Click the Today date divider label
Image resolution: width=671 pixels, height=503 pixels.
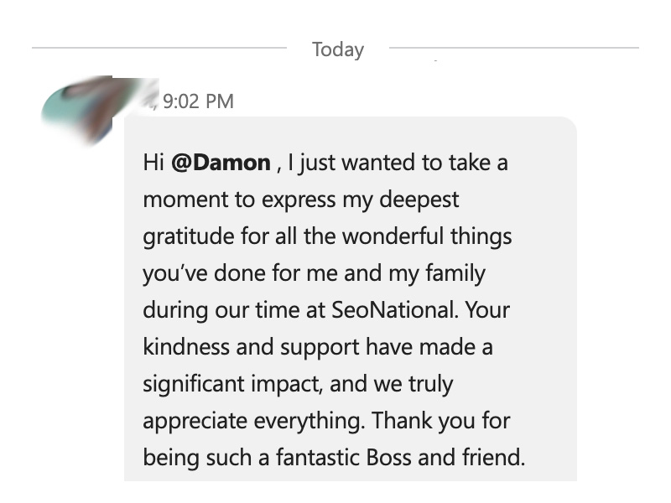338,49
